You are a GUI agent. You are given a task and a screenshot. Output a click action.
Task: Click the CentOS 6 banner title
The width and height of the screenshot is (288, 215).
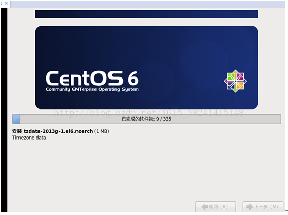coord(92,79)
